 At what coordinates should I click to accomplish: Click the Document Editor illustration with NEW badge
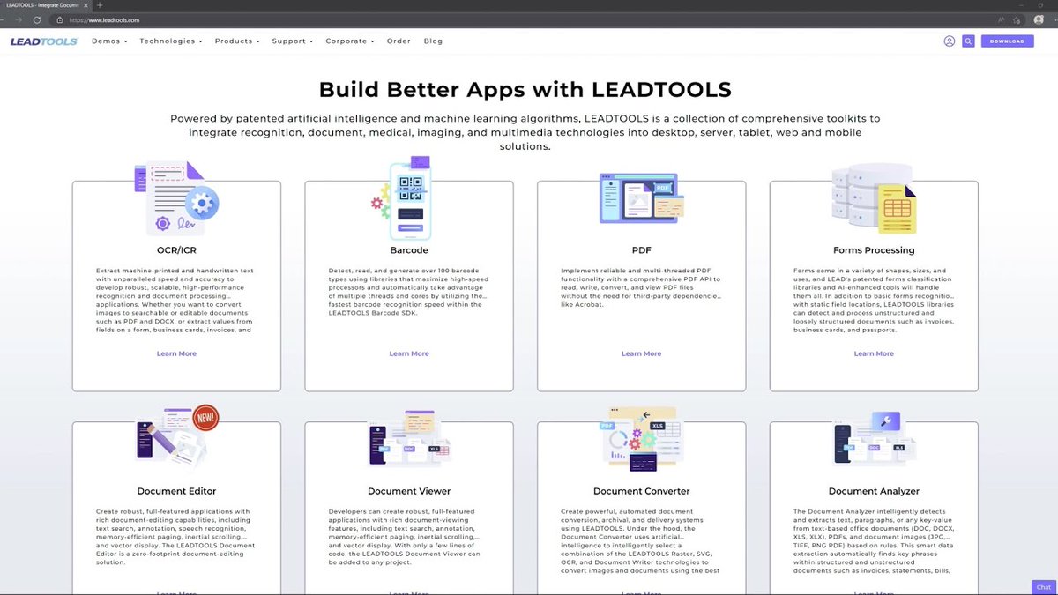click(x=177, y=438)
